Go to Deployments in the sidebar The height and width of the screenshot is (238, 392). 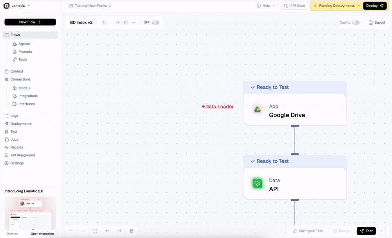(x=21, y=123)
